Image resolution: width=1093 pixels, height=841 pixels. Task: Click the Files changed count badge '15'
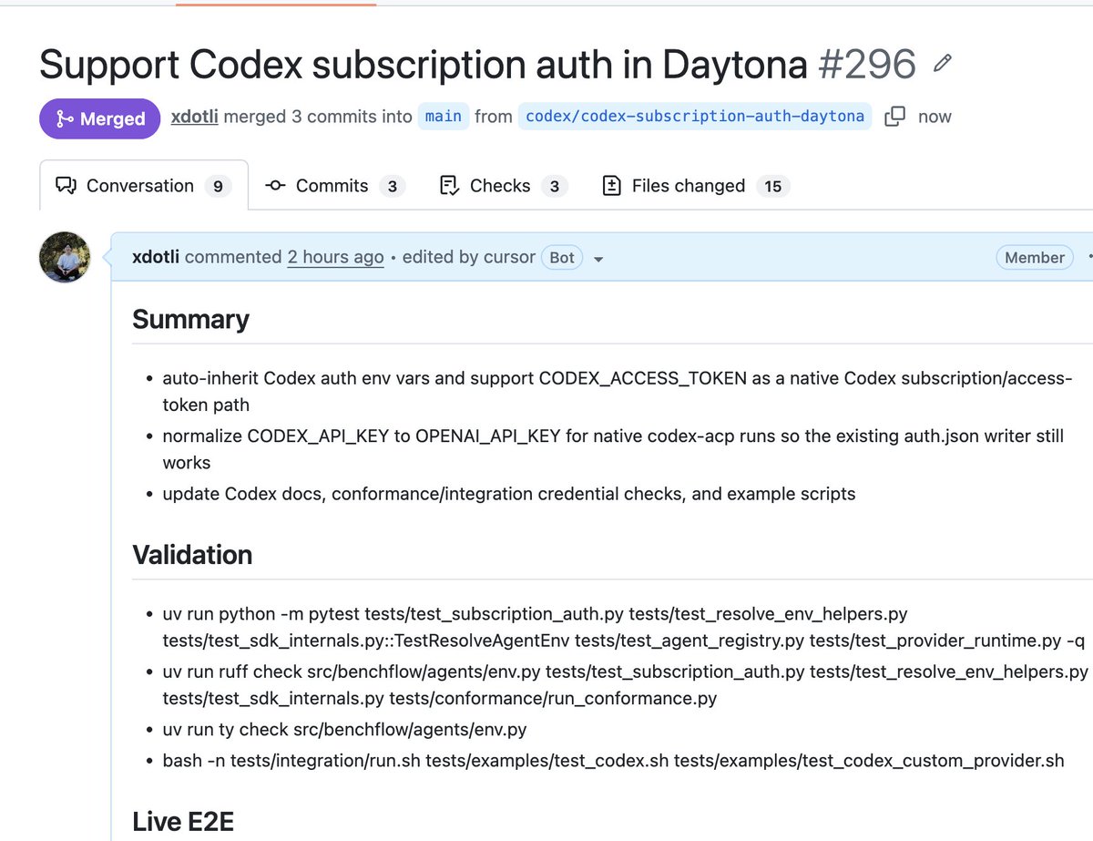[772, 186]
